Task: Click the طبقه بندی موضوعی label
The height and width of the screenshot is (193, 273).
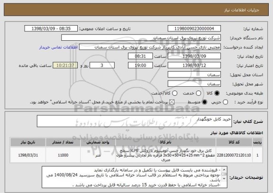Action: point(245,93)
